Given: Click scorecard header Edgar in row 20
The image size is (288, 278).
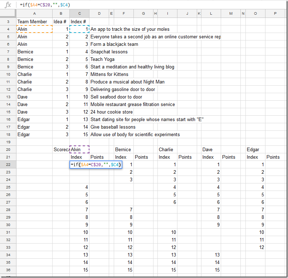Looking at the screenshot, I should coord(255,150).
